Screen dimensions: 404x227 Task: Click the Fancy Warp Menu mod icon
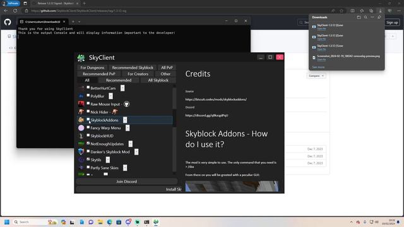tap(81, 128)
